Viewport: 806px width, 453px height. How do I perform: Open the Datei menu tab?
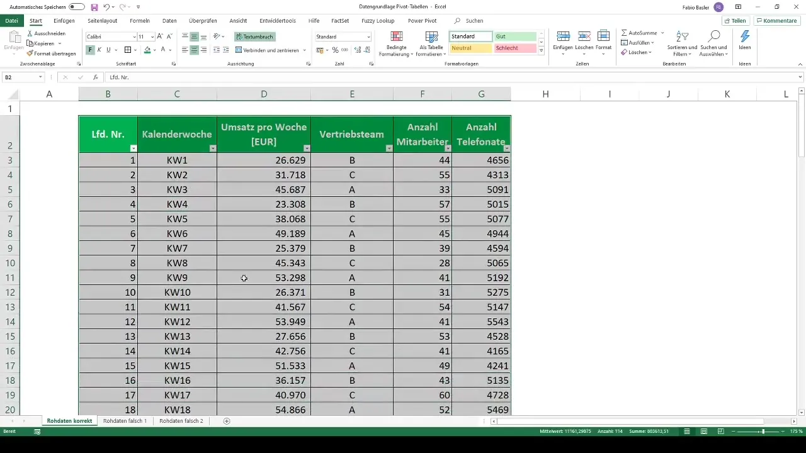pos(11,21)
